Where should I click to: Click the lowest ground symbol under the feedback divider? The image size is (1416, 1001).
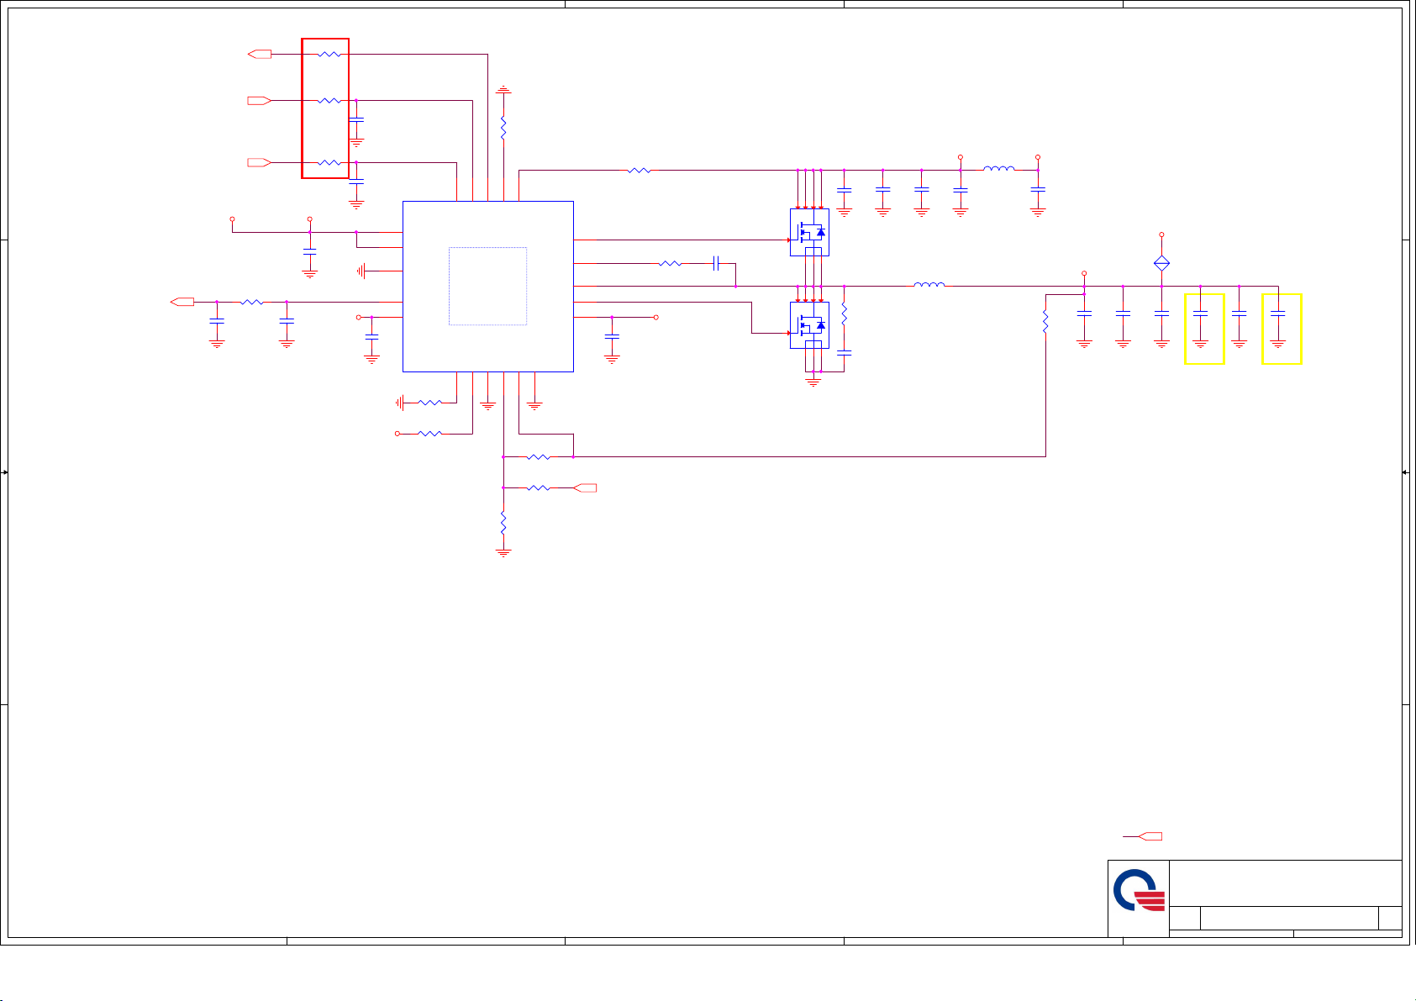[503, 552]
